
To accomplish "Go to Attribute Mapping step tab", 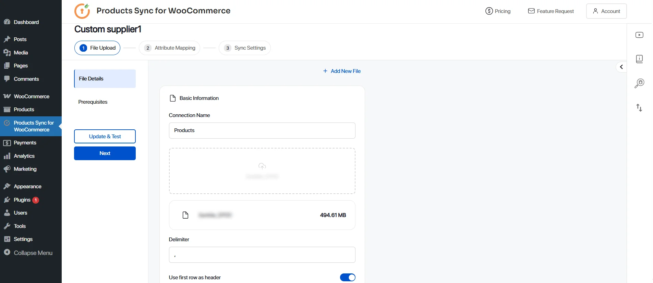I will pos(169,48).
